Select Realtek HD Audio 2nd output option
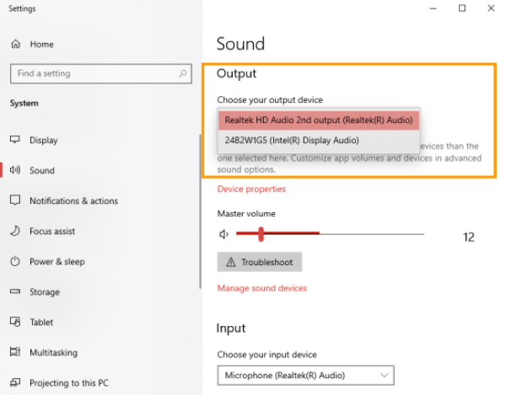Viewport: 506px width, 395px height. point(318,120)
